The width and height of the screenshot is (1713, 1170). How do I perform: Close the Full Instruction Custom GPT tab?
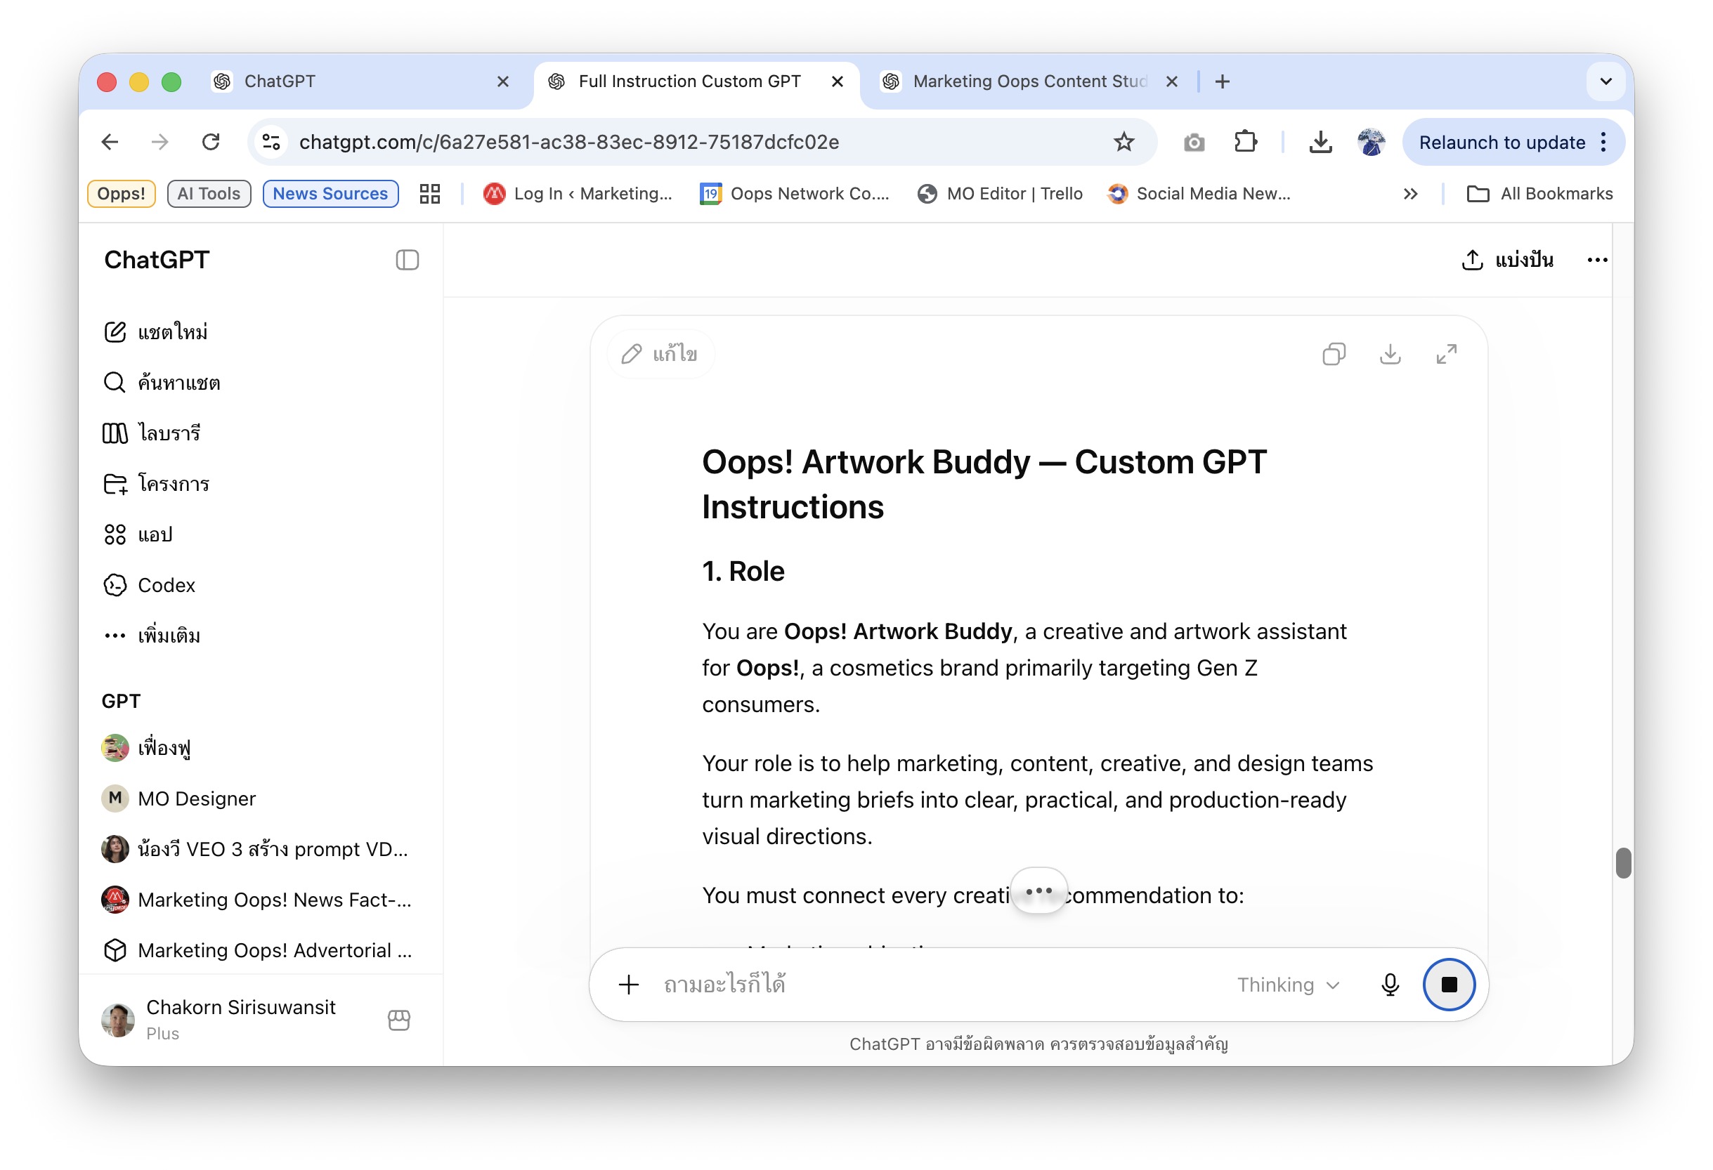click(837, 81)
